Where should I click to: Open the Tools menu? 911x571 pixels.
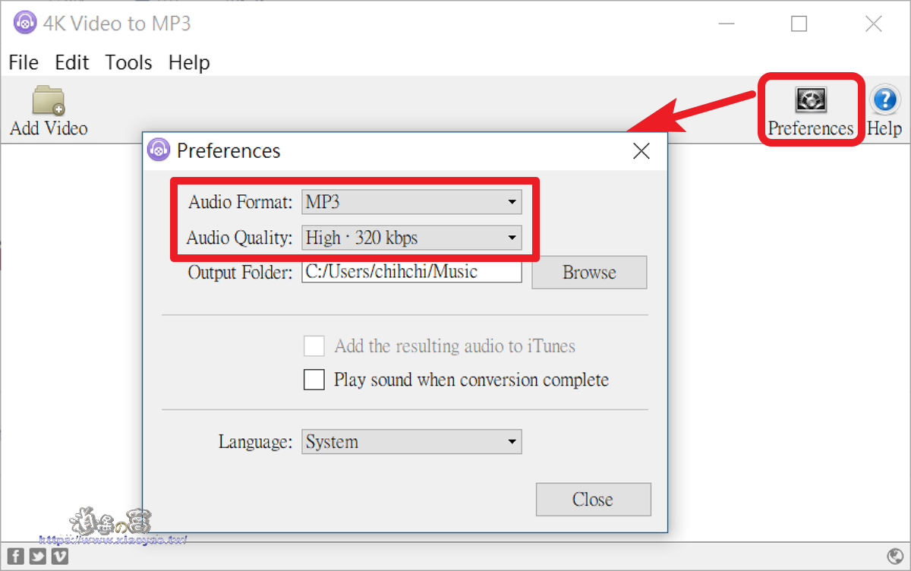[x=128, y=62]
